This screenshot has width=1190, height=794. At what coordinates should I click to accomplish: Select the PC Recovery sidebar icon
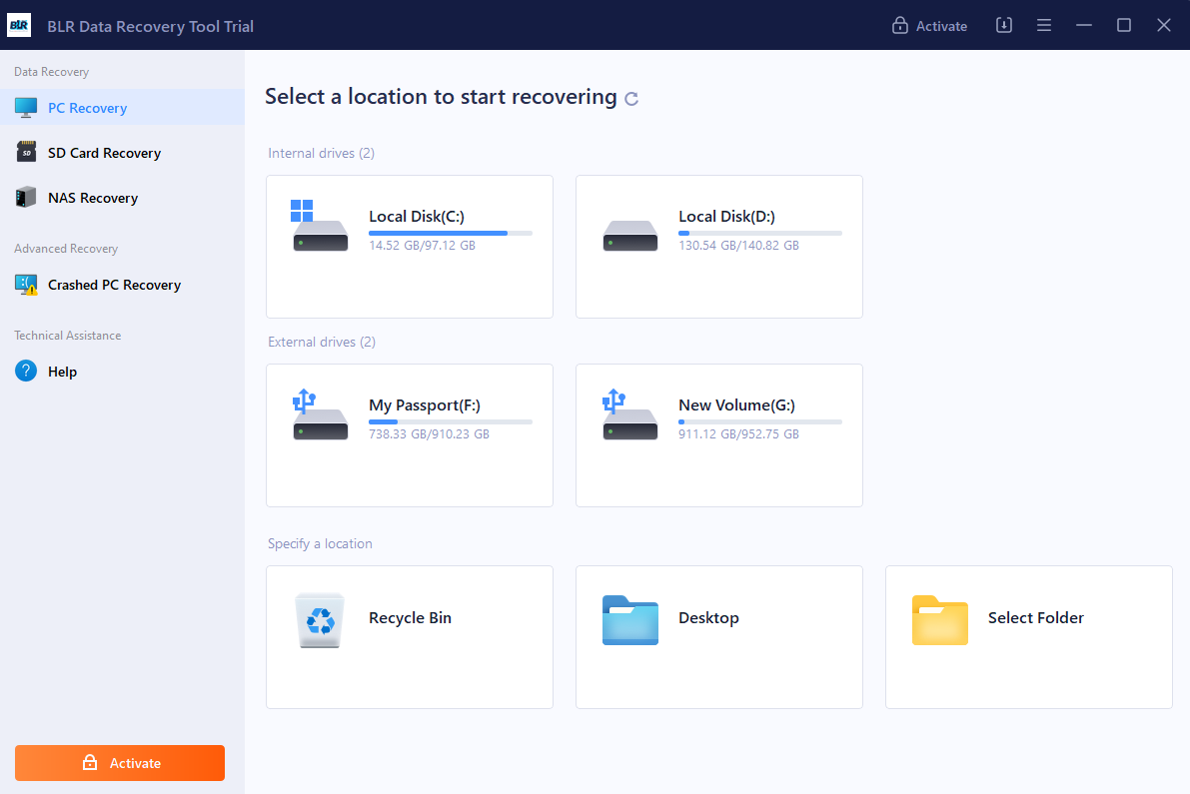[25, 107]
